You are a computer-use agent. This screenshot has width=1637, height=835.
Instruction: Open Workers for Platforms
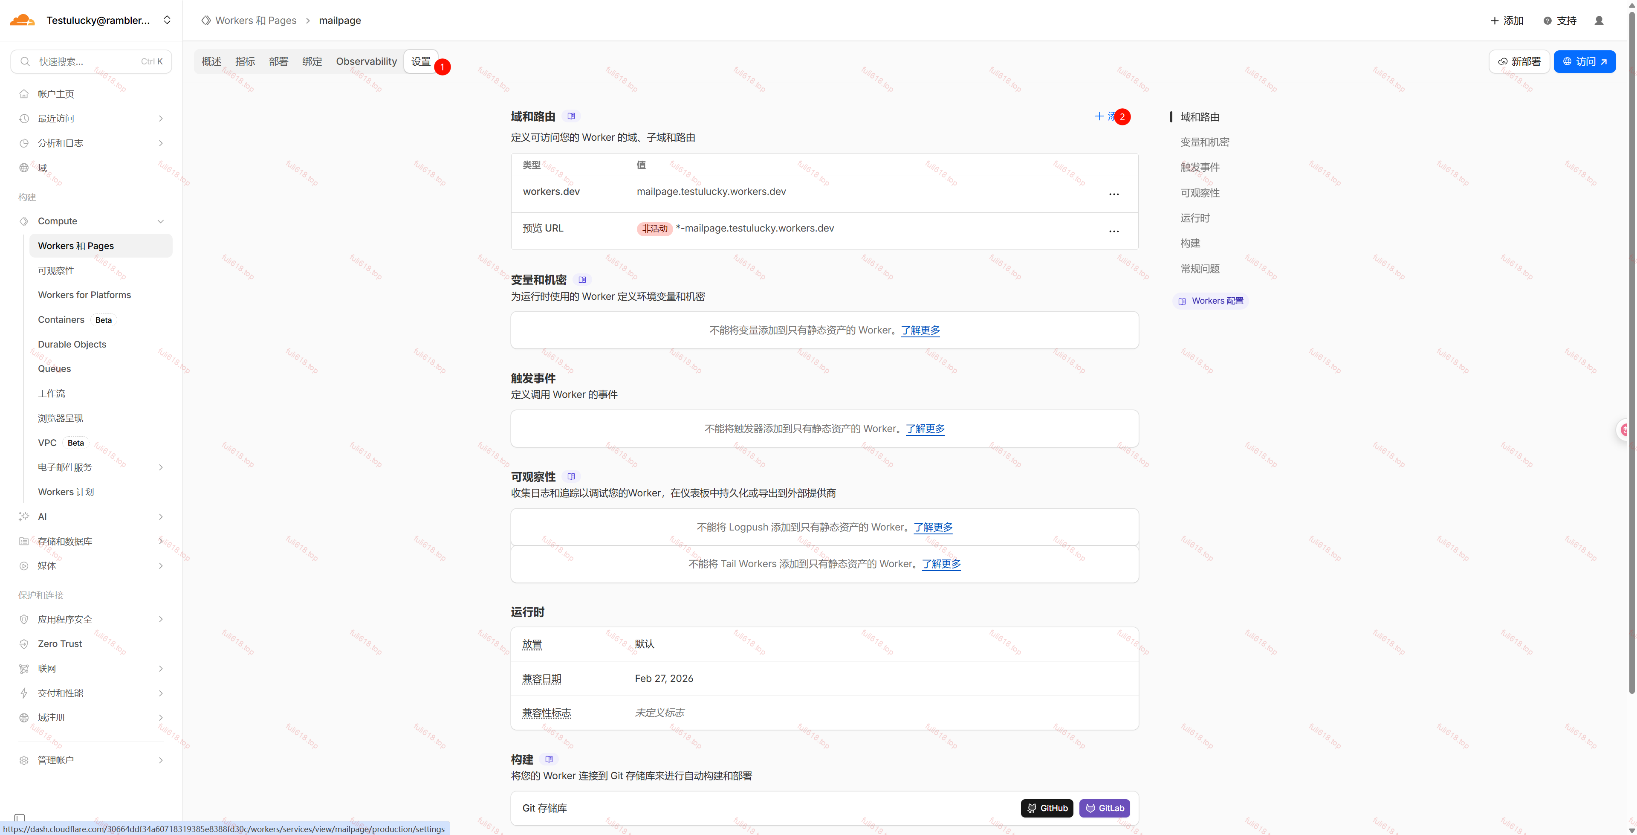click(84, 294)
